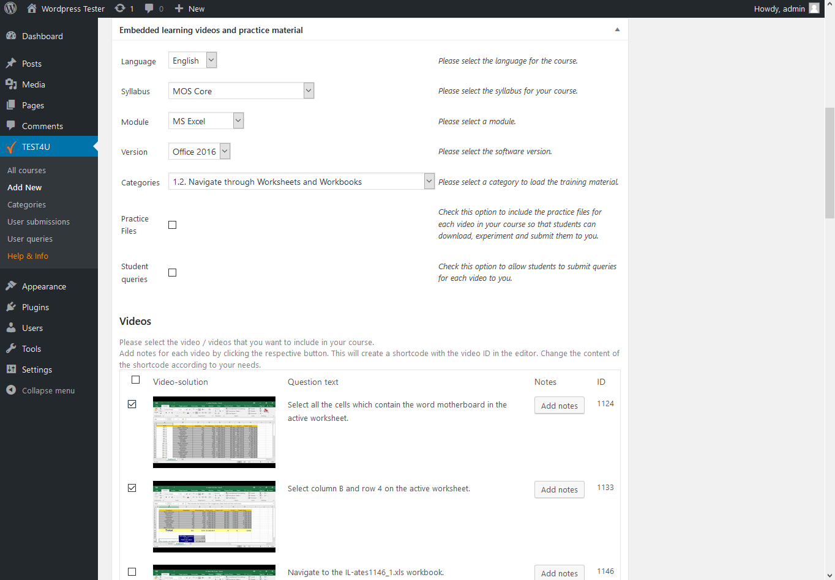Click Add notes for video 1133

[560, 489]
